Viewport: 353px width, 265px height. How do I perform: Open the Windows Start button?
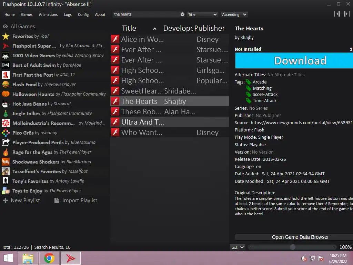pyautogui.click(x=8, y=258)
